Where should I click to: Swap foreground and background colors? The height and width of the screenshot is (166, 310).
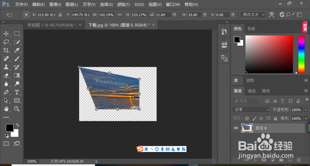coord(17,125)
